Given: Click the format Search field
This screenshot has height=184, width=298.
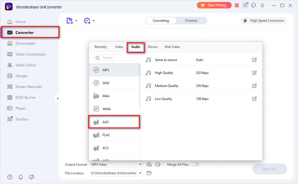Looking at the screenshot, I should point(115,58).
